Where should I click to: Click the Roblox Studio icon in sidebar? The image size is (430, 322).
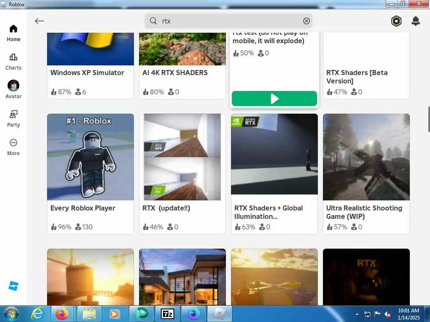(13, 286)
